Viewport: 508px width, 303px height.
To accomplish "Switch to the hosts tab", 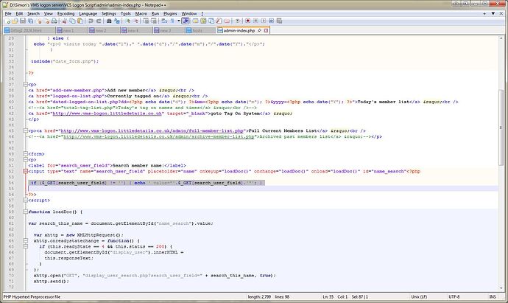I will (x=200, y=30).
